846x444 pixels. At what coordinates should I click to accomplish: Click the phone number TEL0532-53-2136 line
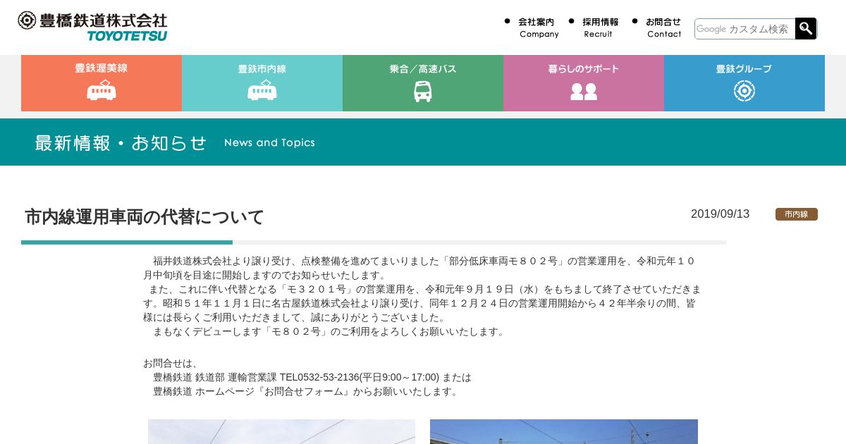pos(312,377)
